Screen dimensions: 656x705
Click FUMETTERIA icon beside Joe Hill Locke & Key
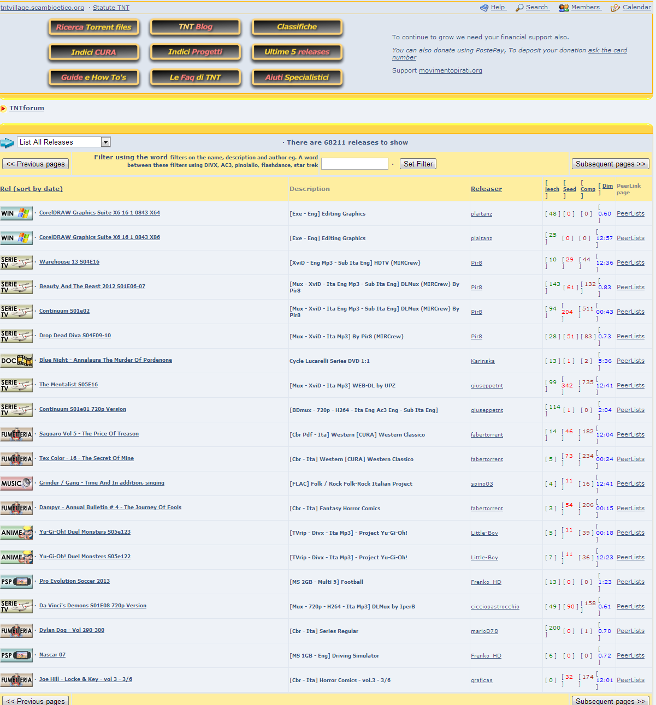(16, 680)
